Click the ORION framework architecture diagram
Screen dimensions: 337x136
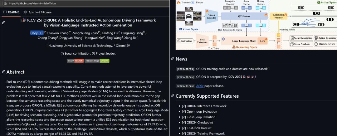point(256,25)
